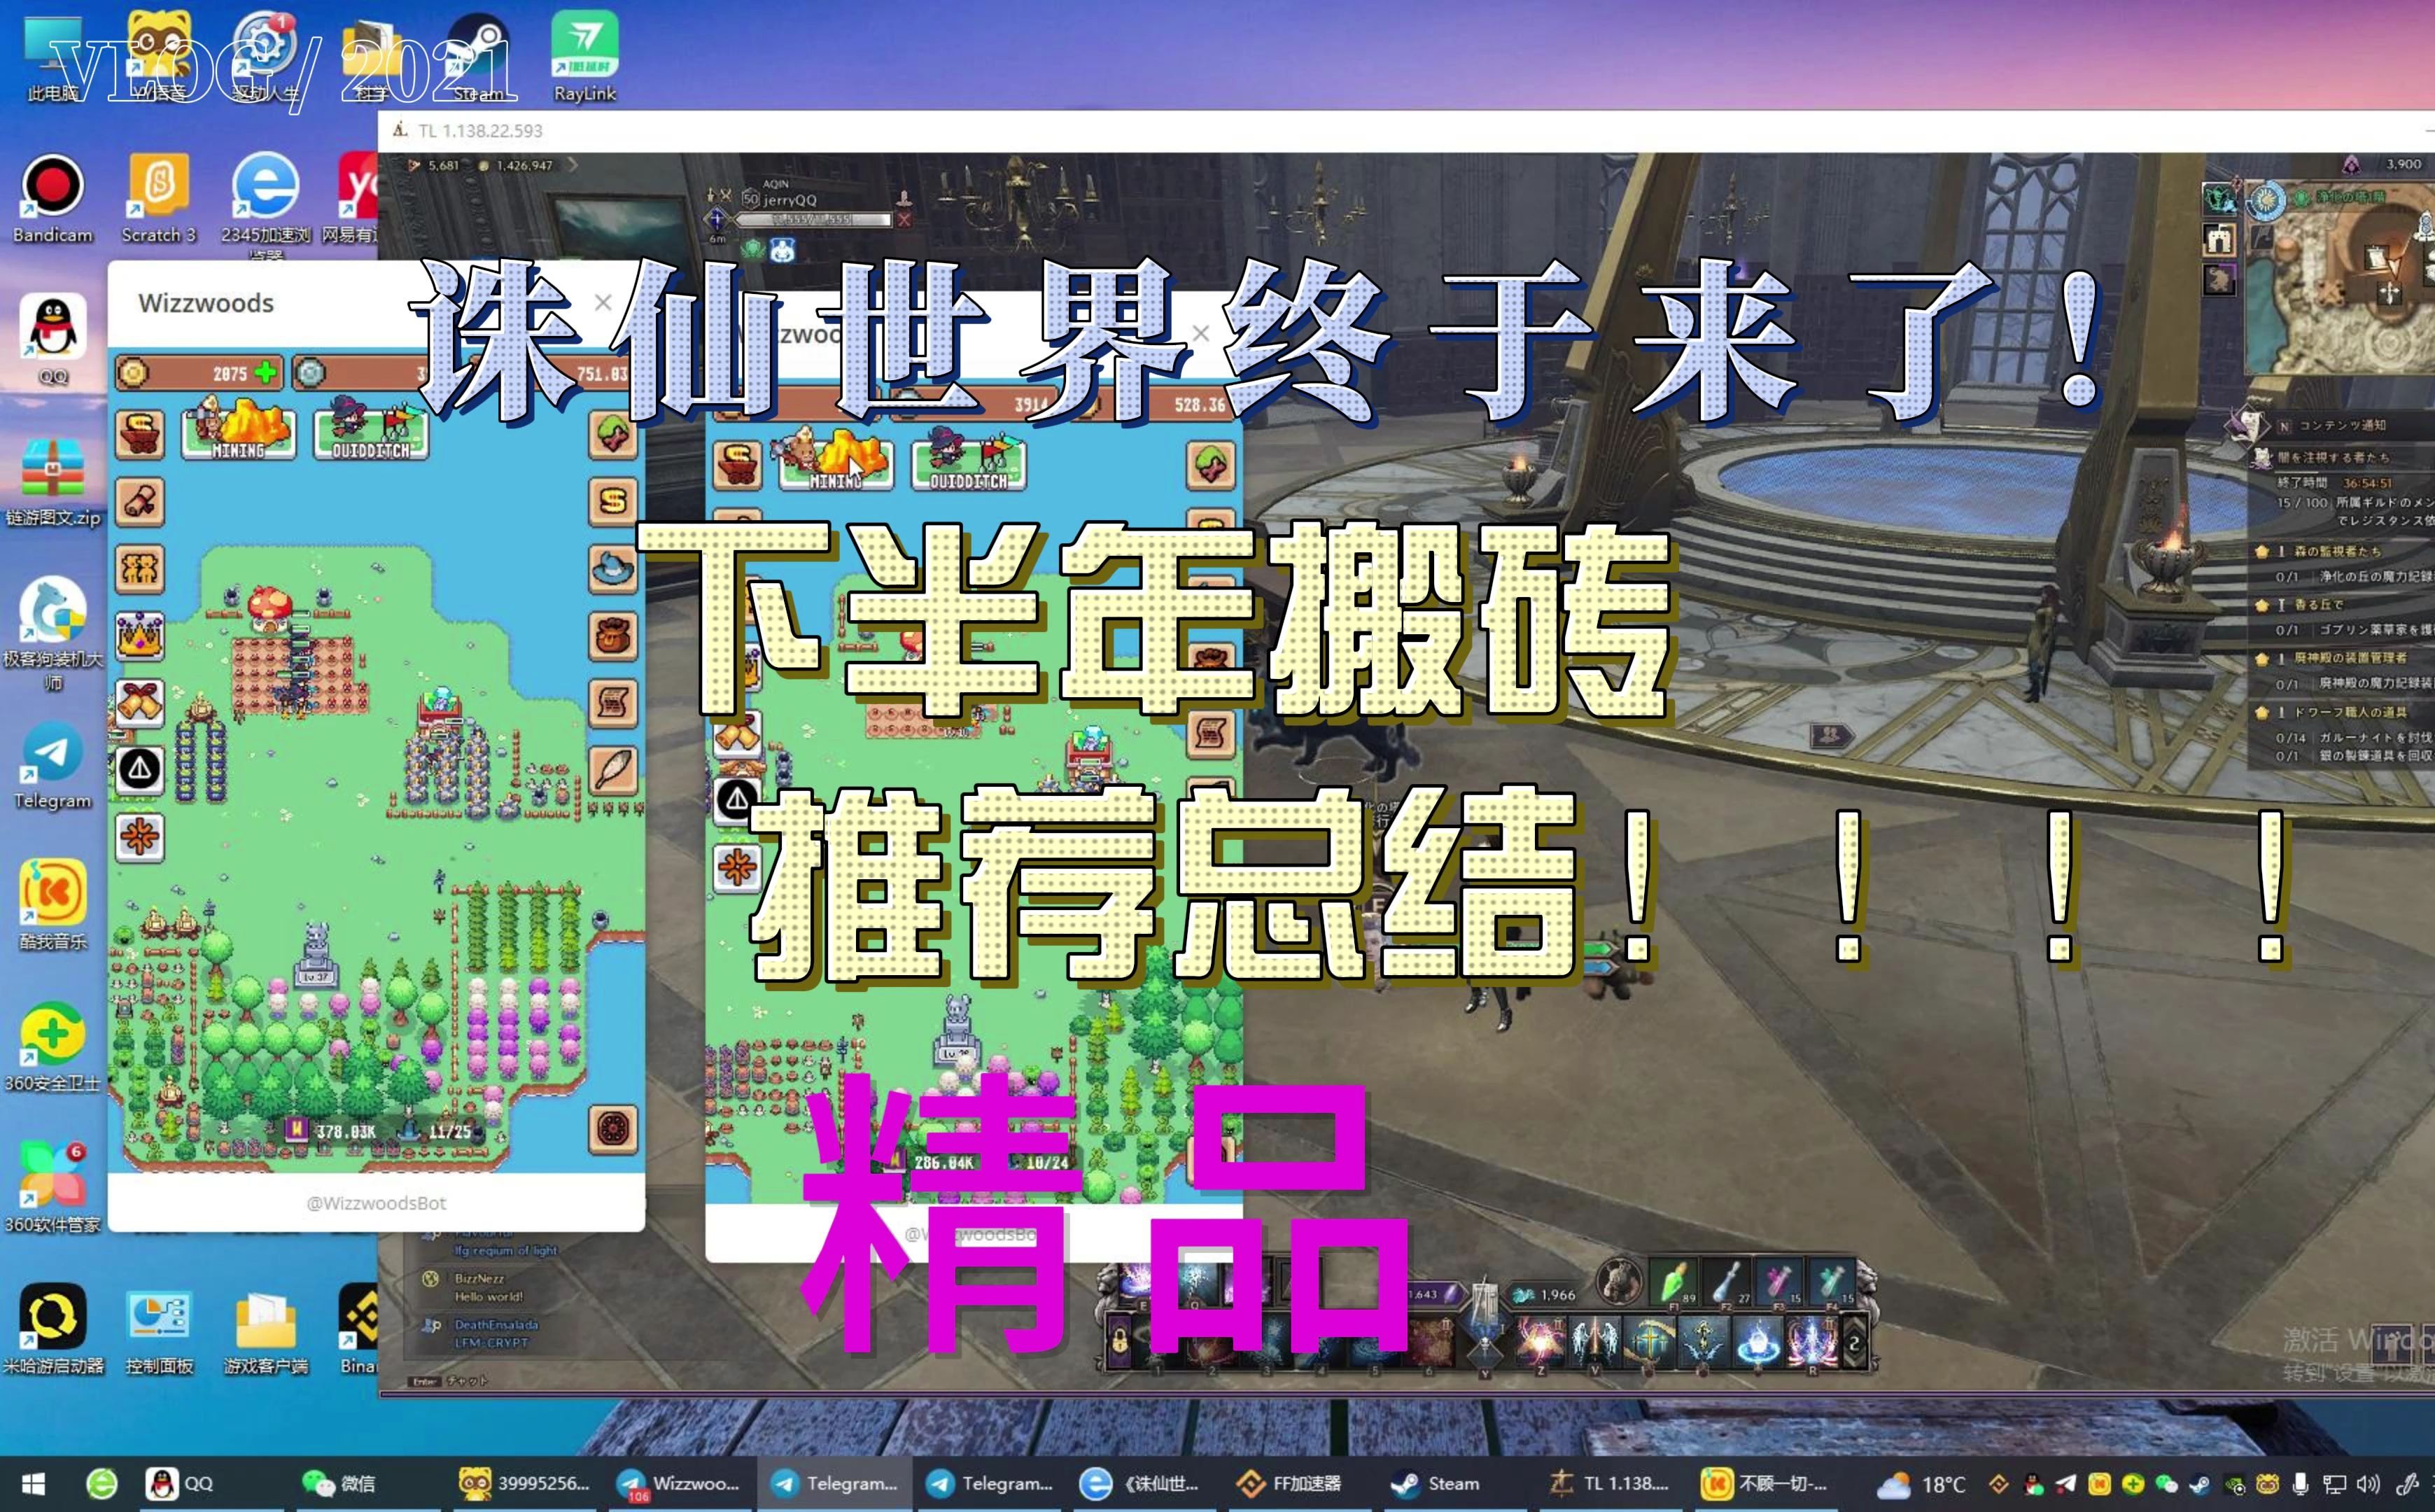Toggle the hotbar padlock lock
This screenshot has width=2435, height=1512.
point(1120,1343)
